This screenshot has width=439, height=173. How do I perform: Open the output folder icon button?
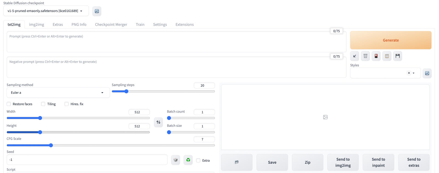tap(237, 162)
